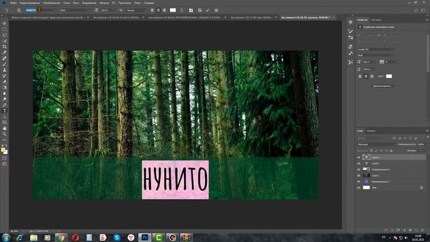Viewport: 430px width, 242px height.
Task: Open the Файл menu
Action: click(13, 3)
